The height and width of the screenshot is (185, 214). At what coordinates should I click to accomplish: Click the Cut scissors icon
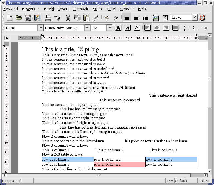[x=68, y=18]
